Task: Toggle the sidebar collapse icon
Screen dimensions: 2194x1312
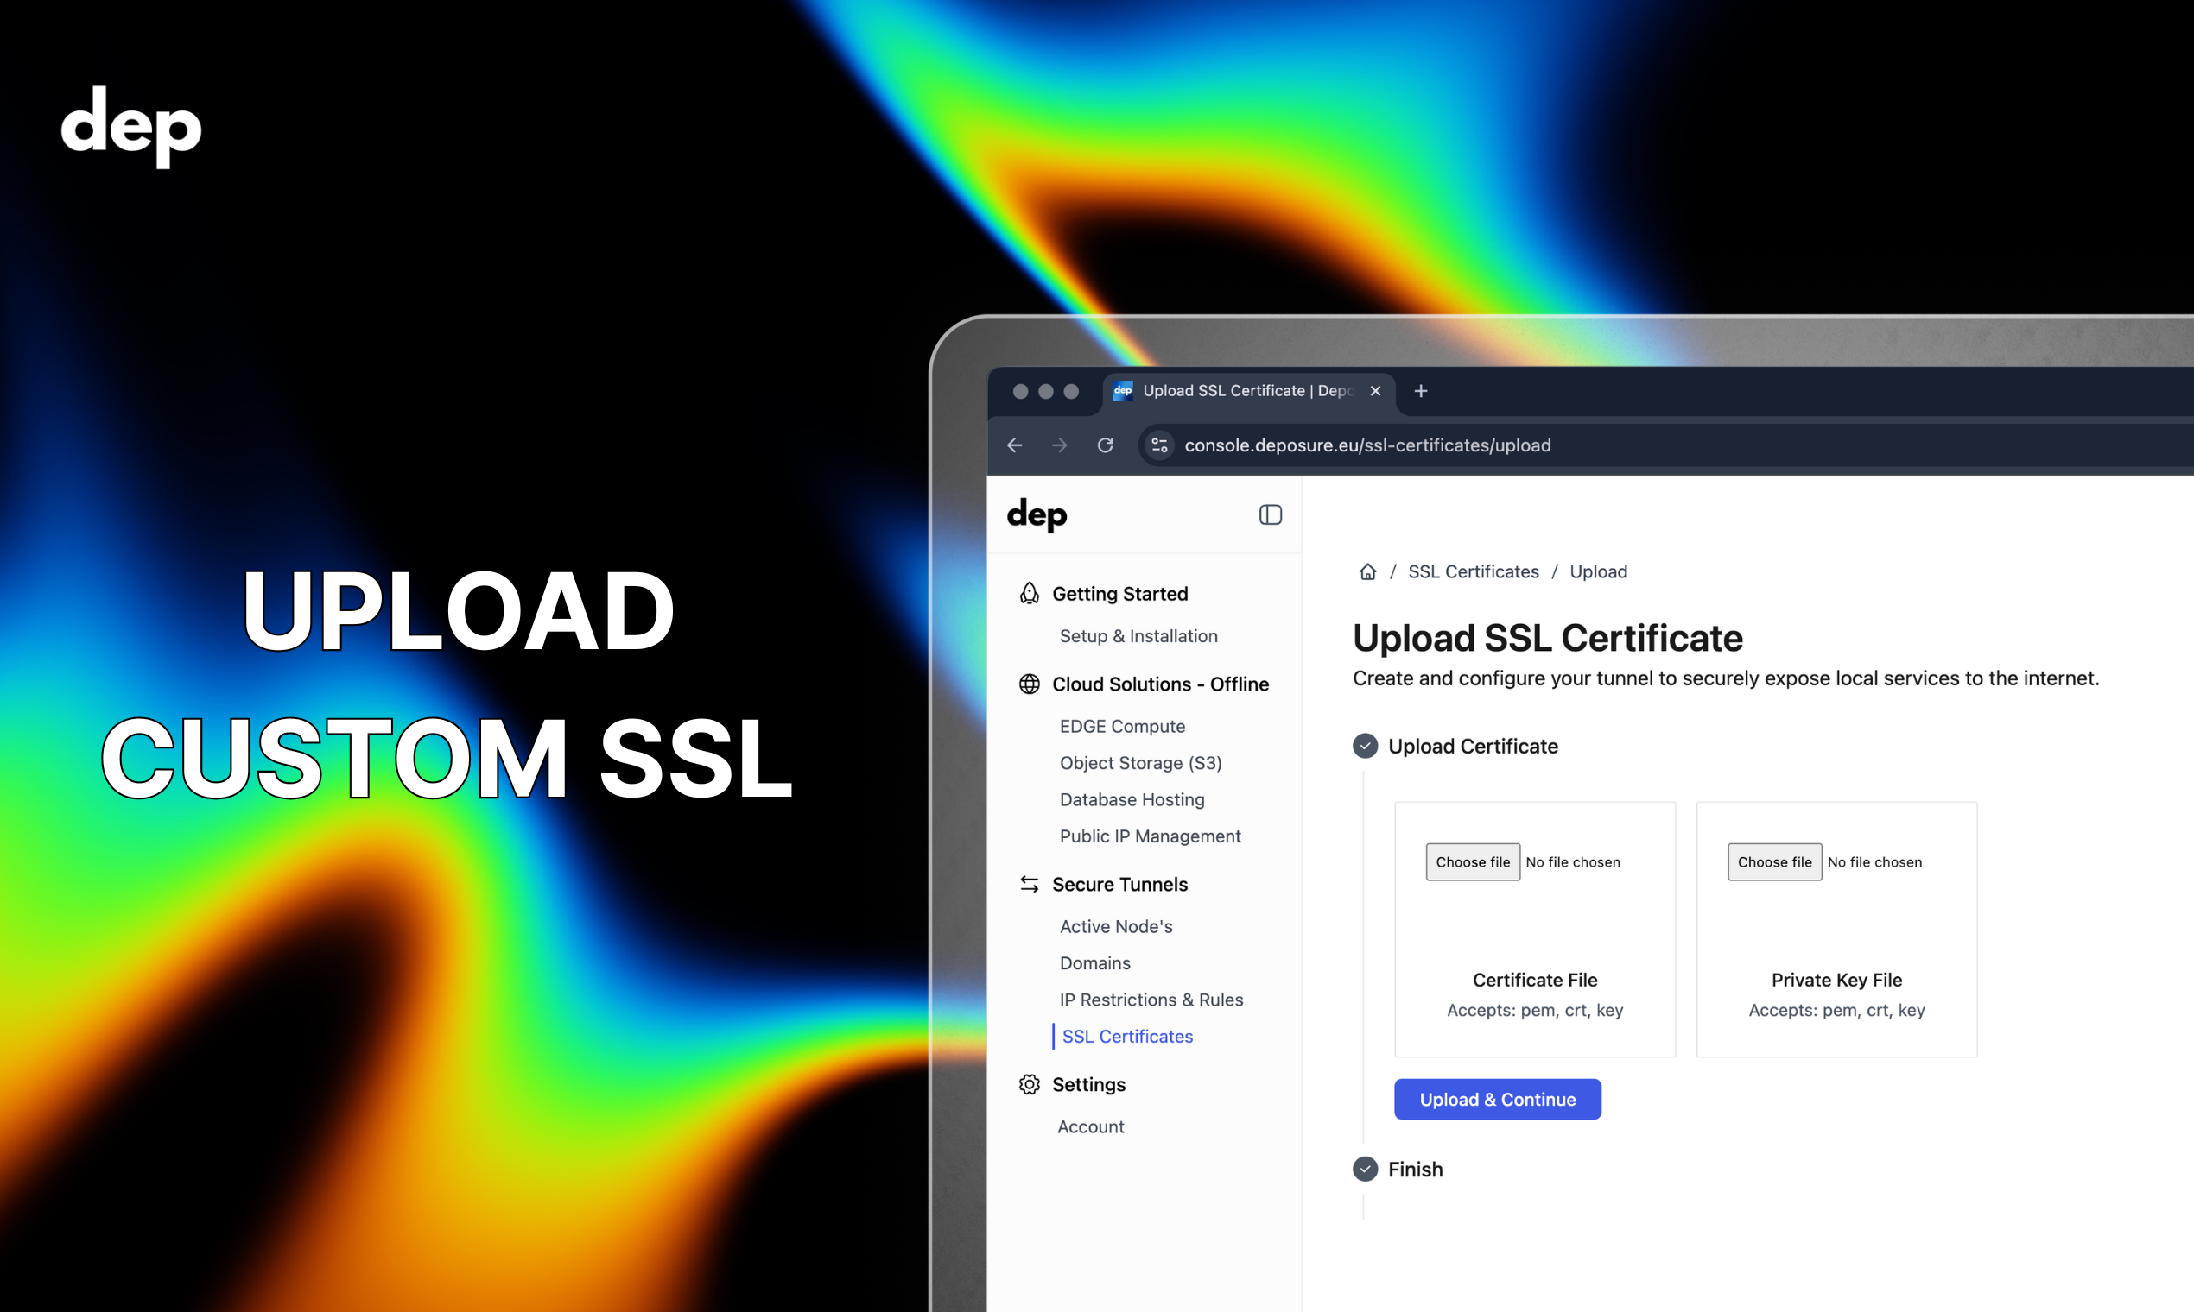Action: [1271, 514]
